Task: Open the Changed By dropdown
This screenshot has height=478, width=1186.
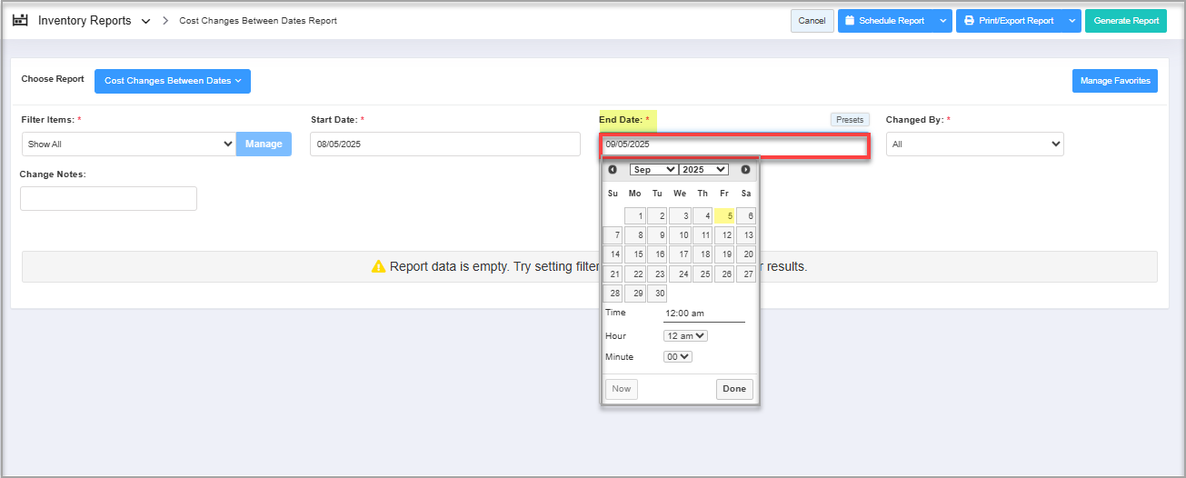Action: pyautogui.click(x=974, y=144)
